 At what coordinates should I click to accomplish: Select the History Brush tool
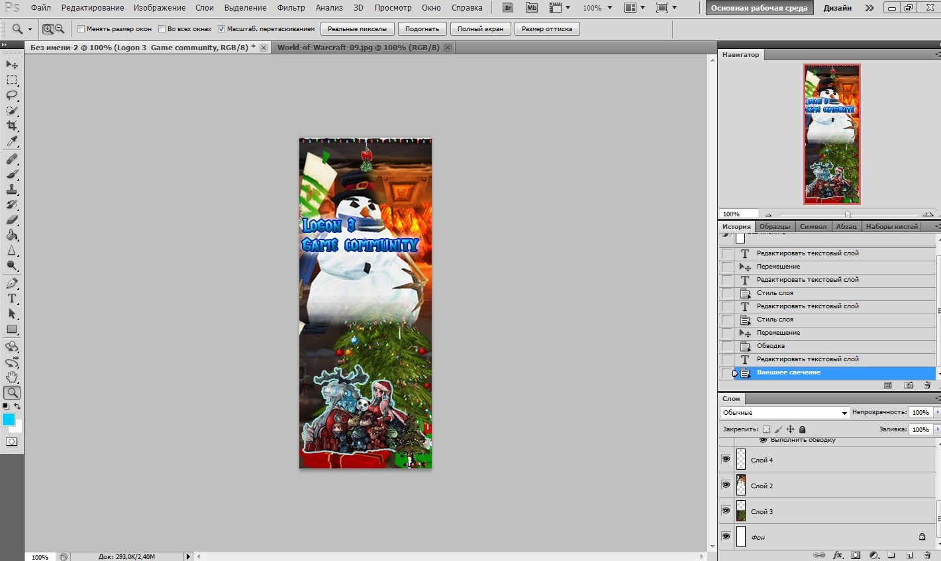pyautogui.click(x=12, y=205)
